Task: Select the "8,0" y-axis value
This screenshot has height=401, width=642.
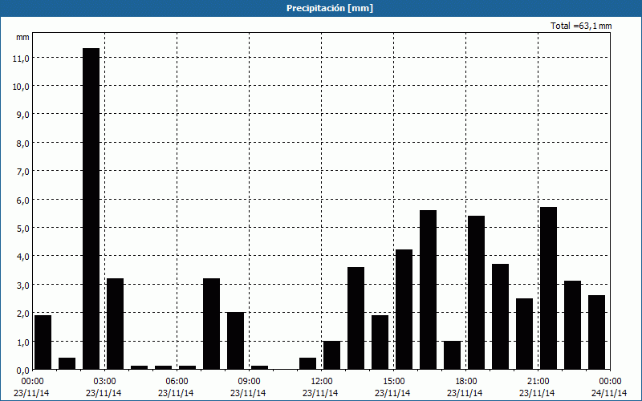Action: (23, 144)
